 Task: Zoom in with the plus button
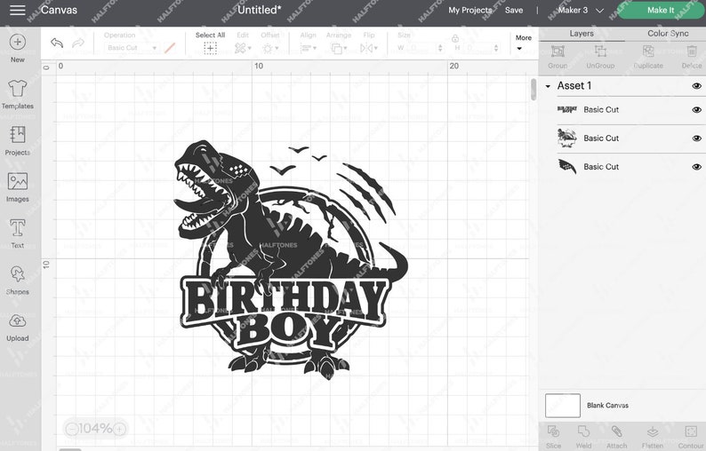[119, 429]
